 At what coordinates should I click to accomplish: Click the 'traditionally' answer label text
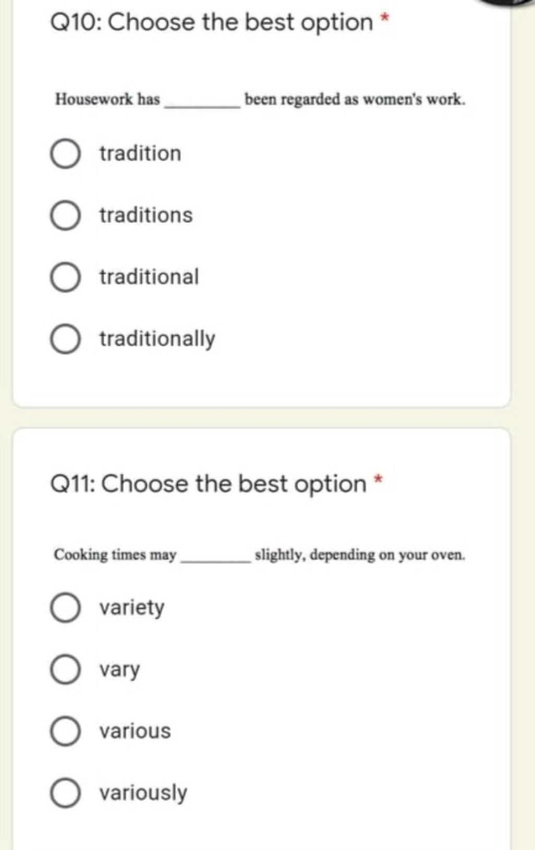pos(157,339)
